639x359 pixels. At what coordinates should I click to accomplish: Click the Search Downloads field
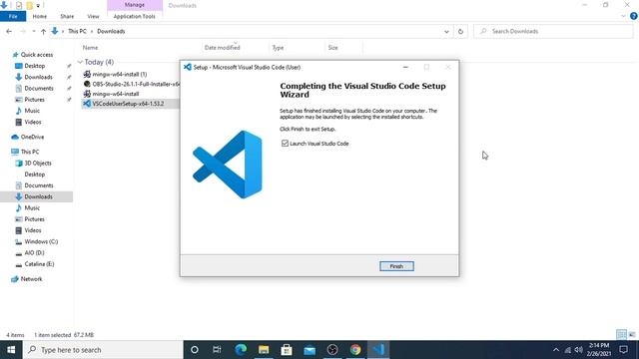553,31
